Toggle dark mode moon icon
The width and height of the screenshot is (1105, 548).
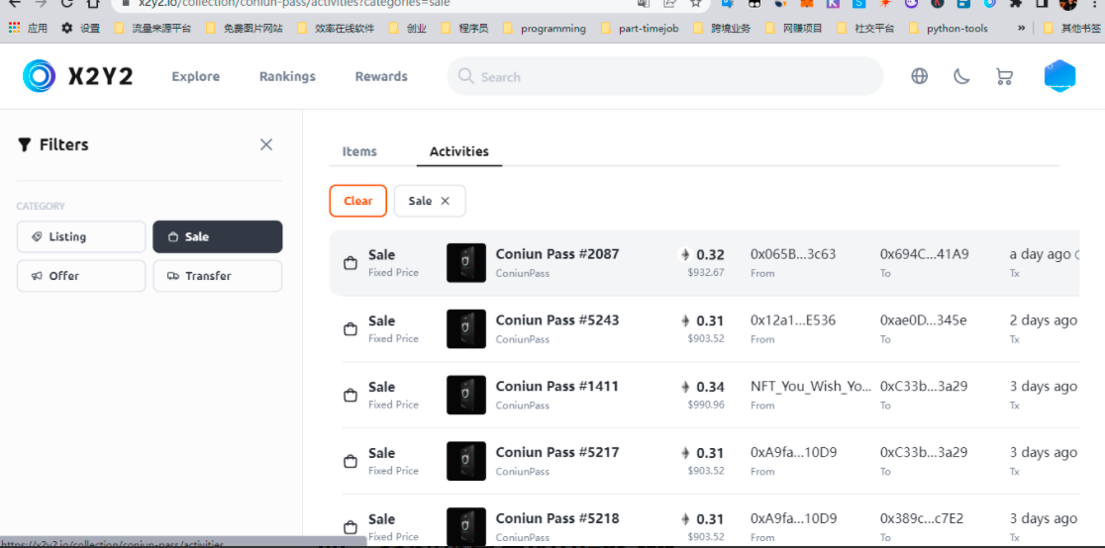coord(960,76)
